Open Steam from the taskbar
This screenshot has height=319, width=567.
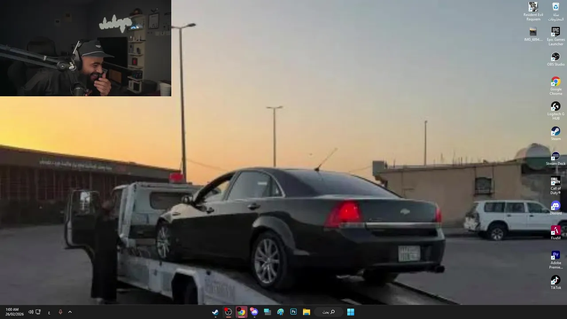(x=215, y=312)
